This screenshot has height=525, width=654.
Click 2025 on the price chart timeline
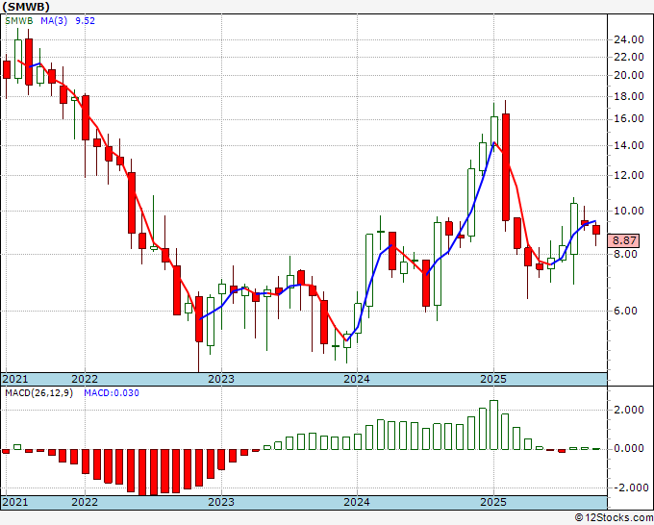click(493, 379)
